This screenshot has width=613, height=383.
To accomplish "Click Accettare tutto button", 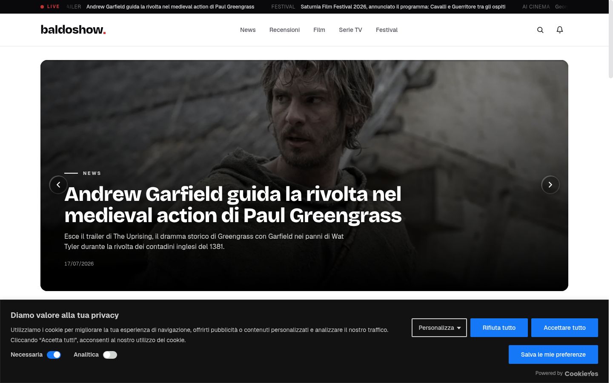I will (x=564, y=328).
